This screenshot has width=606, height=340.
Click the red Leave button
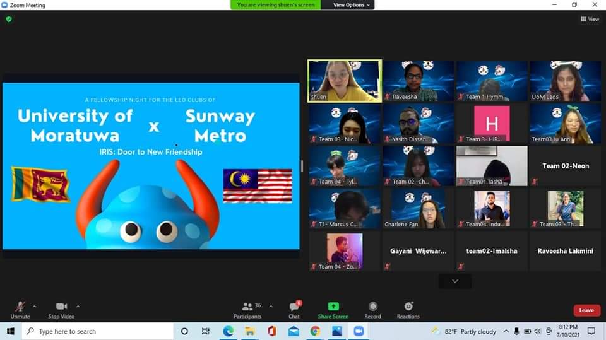click(x=586, y=310)
